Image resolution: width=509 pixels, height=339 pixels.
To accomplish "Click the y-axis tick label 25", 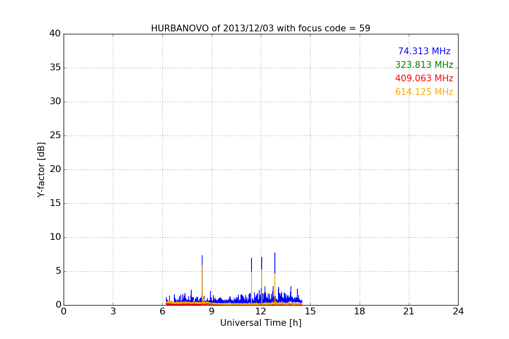I will [55, 136].
